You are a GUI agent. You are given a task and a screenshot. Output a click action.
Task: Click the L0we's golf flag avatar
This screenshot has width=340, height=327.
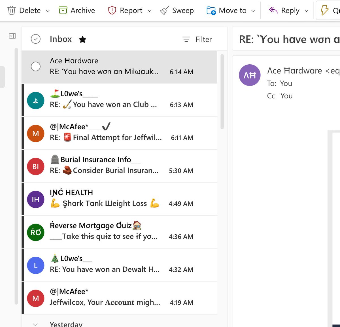coord(36,101)
